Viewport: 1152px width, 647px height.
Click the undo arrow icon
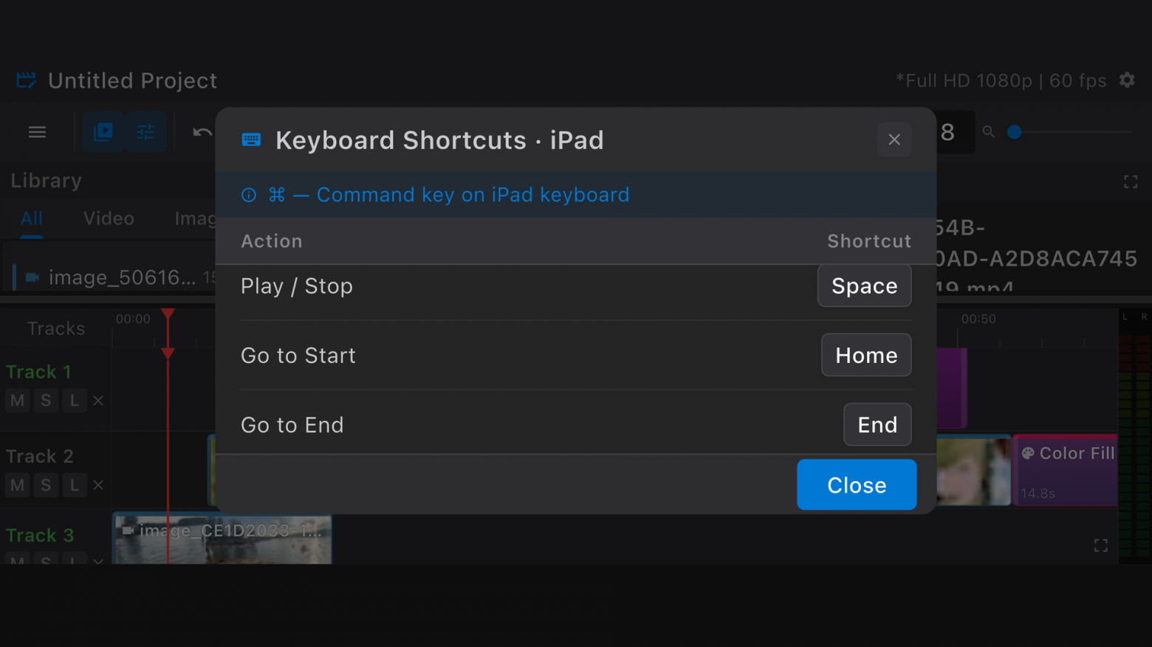pyautogui.click(x=202, y=132)
